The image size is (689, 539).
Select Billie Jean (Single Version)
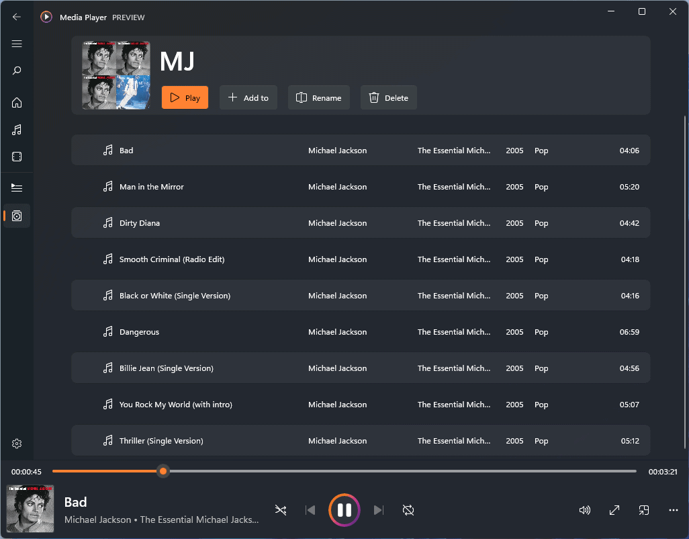coord(361,368)
